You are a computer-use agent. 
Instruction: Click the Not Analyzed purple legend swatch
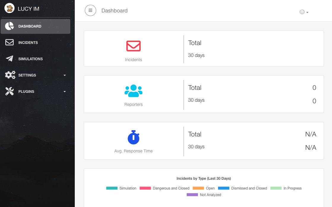[192, 195]
